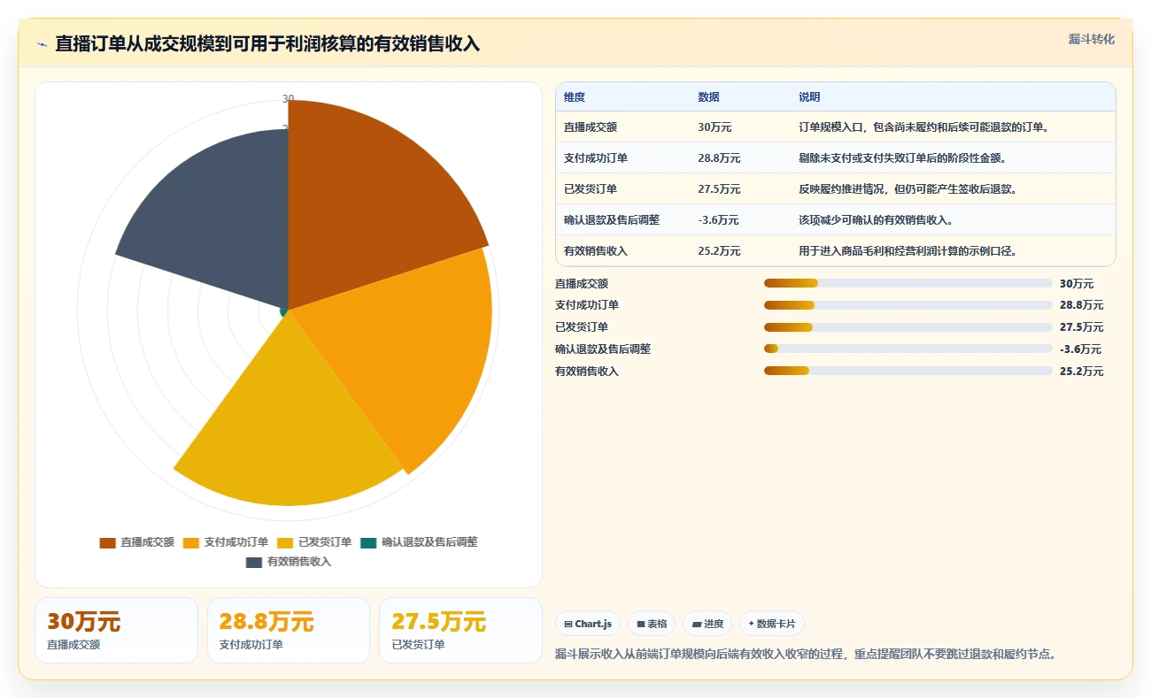The image size is (1151, 698).
Task: Click the 漏斗转化 label in the header
Action: coord(1091,40)
